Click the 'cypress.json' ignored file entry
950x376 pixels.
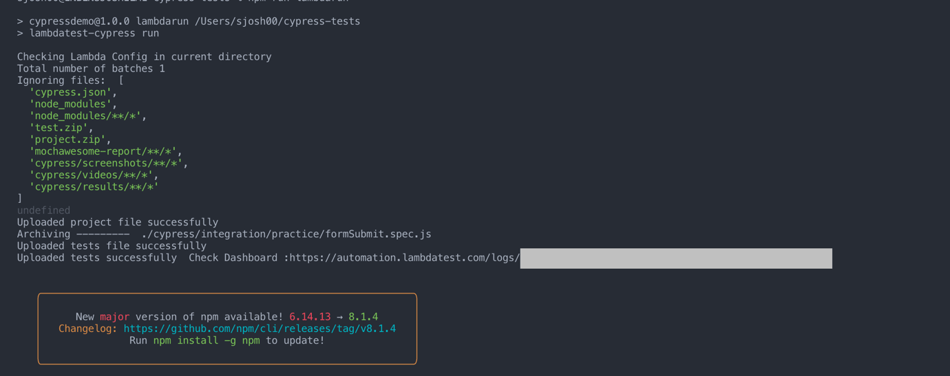pos(70,92)
